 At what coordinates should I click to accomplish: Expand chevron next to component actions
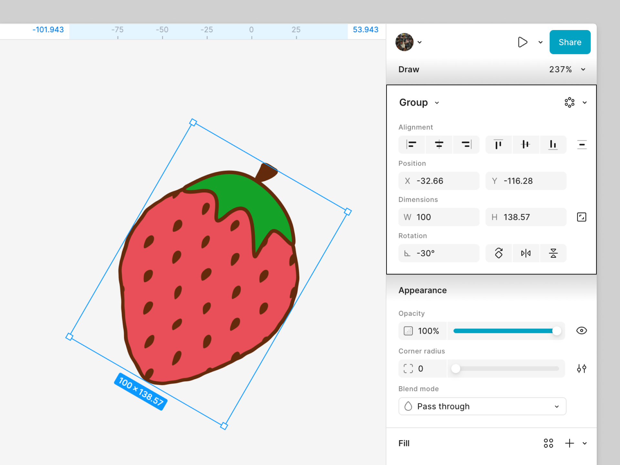(x=584, y=103)
